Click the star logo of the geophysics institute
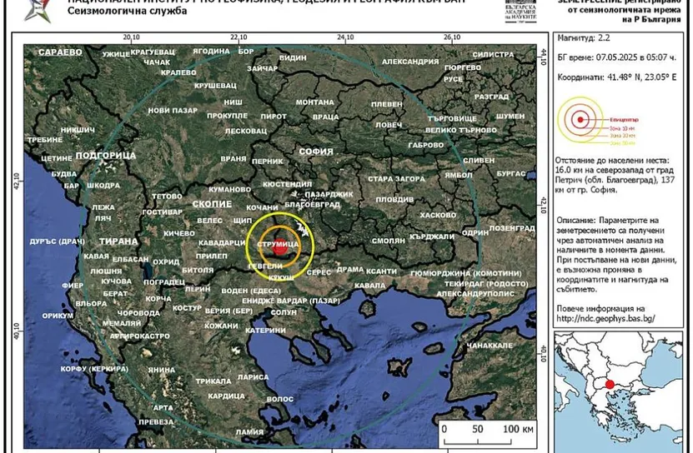This screenshot has width=693, height=453. [x=38, y=11]
